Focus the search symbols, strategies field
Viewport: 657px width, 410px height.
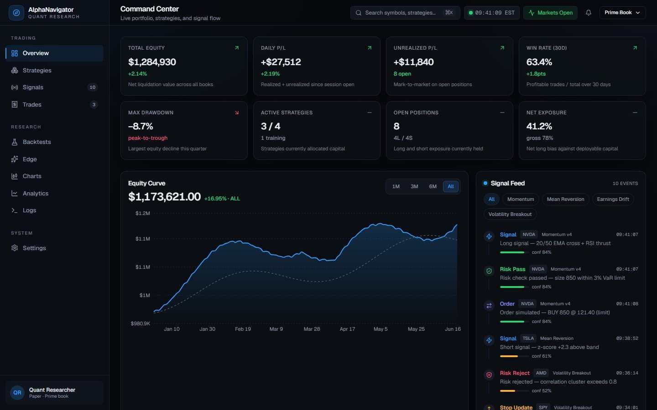405,13
